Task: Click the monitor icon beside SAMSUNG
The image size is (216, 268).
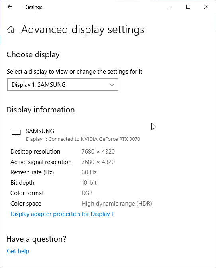Action: click(x=16, y=133)
